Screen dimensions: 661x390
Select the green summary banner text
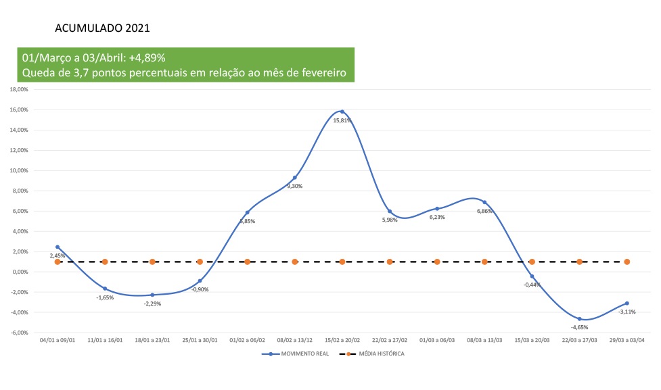coord(186,66)
